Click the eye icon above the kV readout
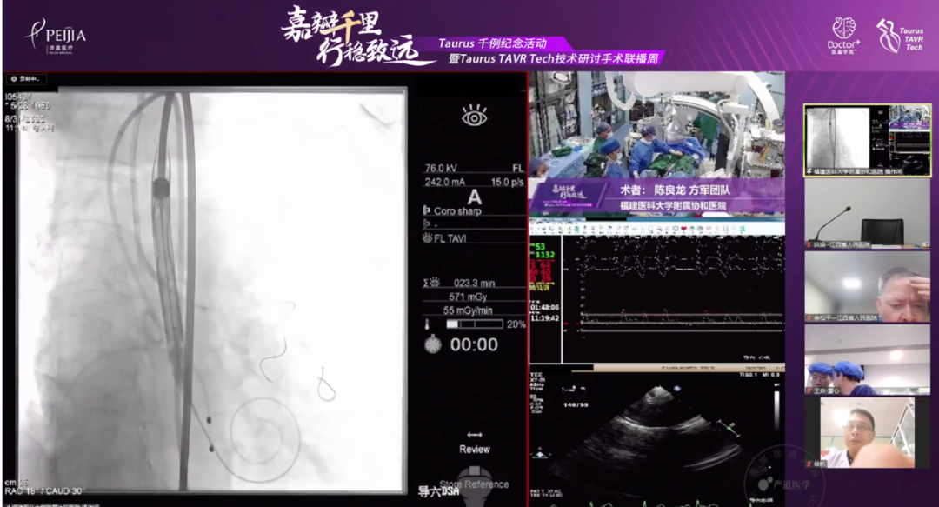This screenshot has height=507, width=939. (474, 116)
